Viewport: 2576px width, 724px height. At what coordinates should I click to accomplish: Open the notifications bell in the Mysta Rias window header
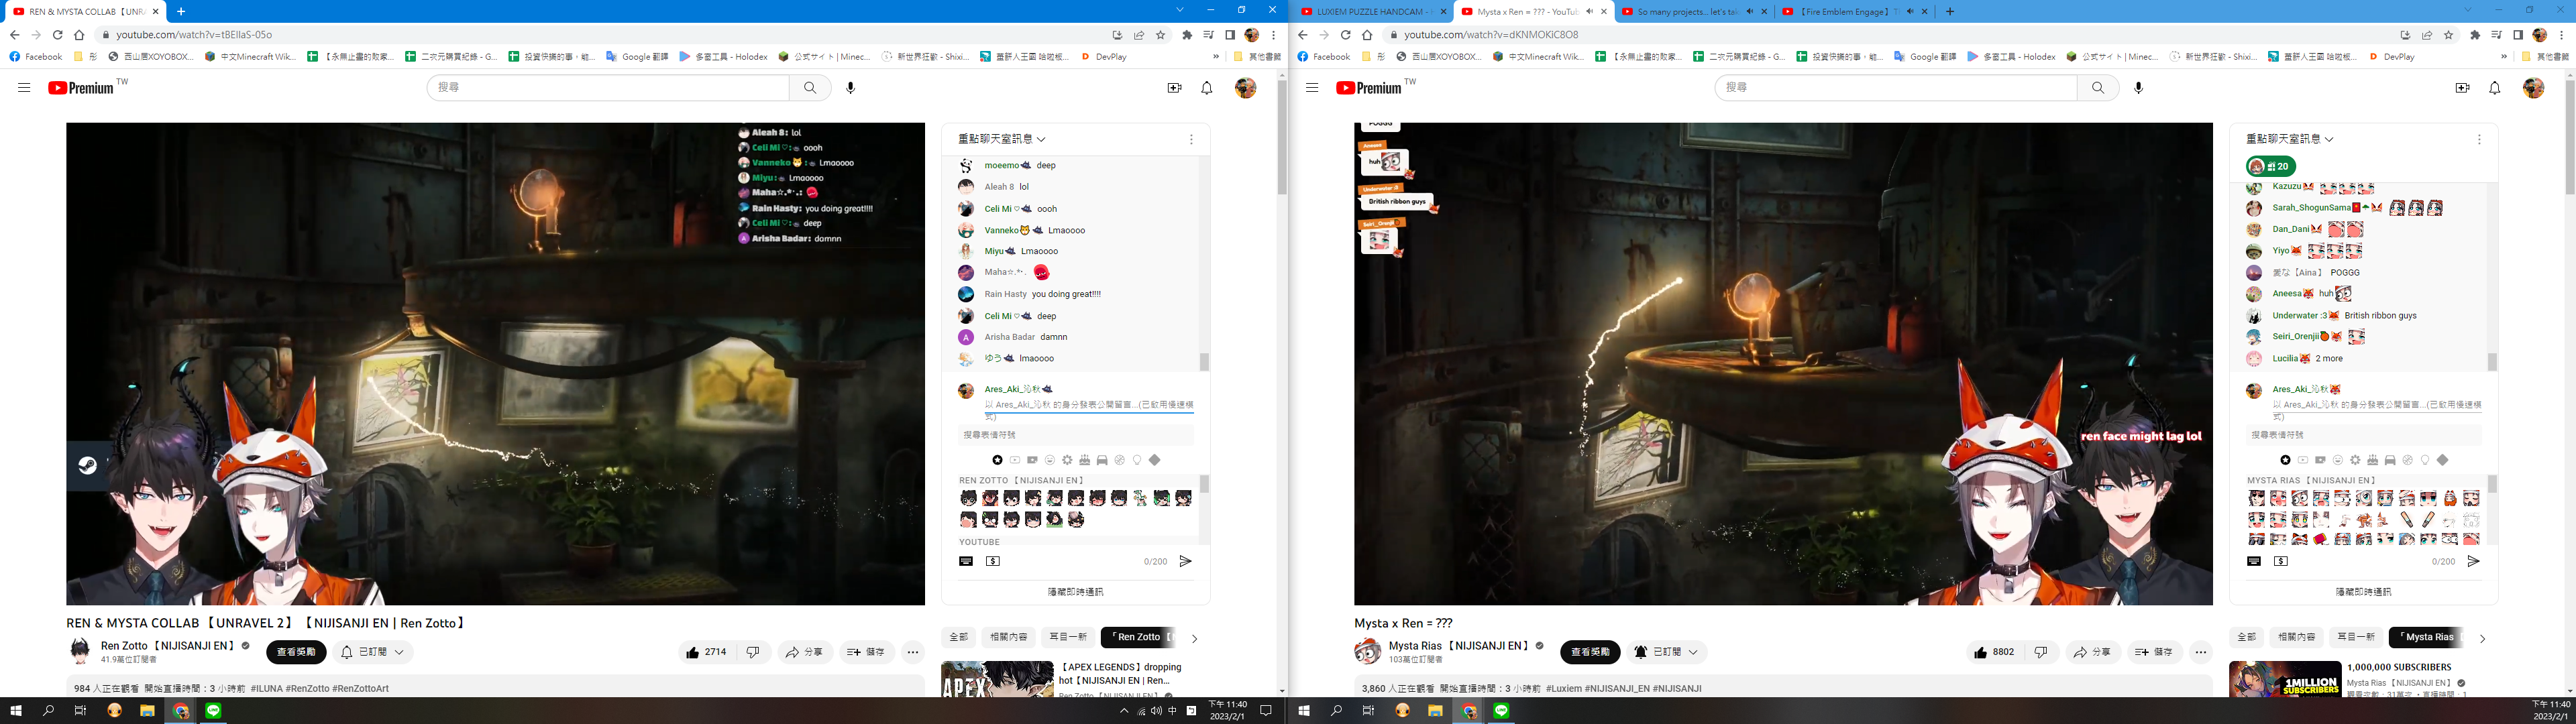coord(2495,88)
